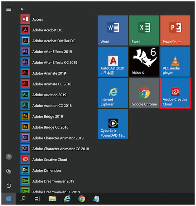Open the Rhino 6 tile
The width and height of the screenshot is (196, 206).
tap(144, 61)
